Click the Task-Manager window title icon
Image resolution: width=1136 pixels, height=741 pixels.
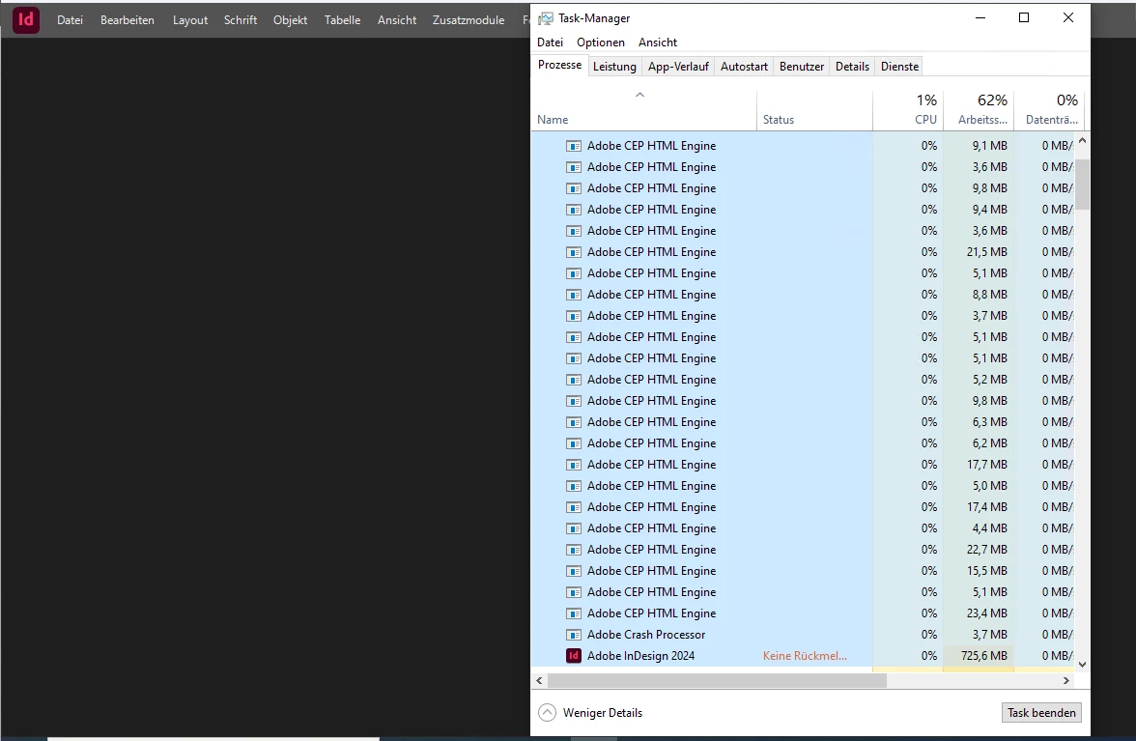pyautogui.click(x=546, y=18)
